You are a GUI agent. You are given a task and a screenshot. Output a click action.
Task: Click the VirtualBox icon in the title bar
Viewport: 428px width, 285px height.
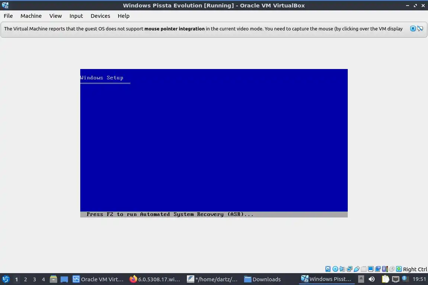tap(5, 5)
